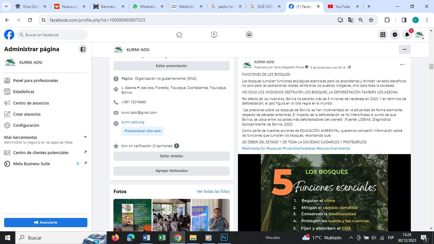Viewport: 434px width, 244px height.
Task: Click the address bar URL
Action: tap(98, 20)
